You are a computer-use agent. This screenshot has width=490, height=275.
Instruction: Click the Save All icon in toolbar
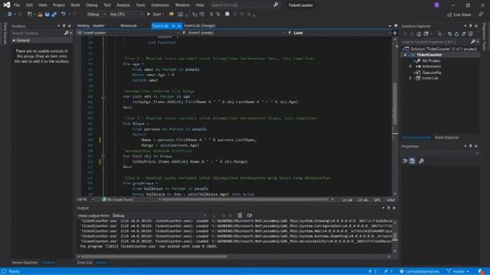[54, 15]
